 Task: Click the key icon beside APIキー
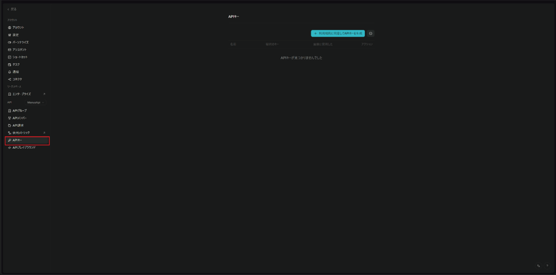click(9, 140)
